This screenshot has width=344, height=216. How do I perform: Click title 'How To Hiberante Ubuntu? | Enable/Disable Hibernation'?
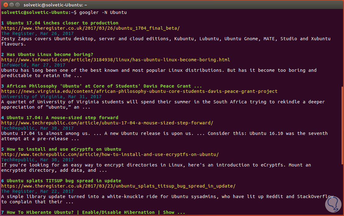click(96, 212)
